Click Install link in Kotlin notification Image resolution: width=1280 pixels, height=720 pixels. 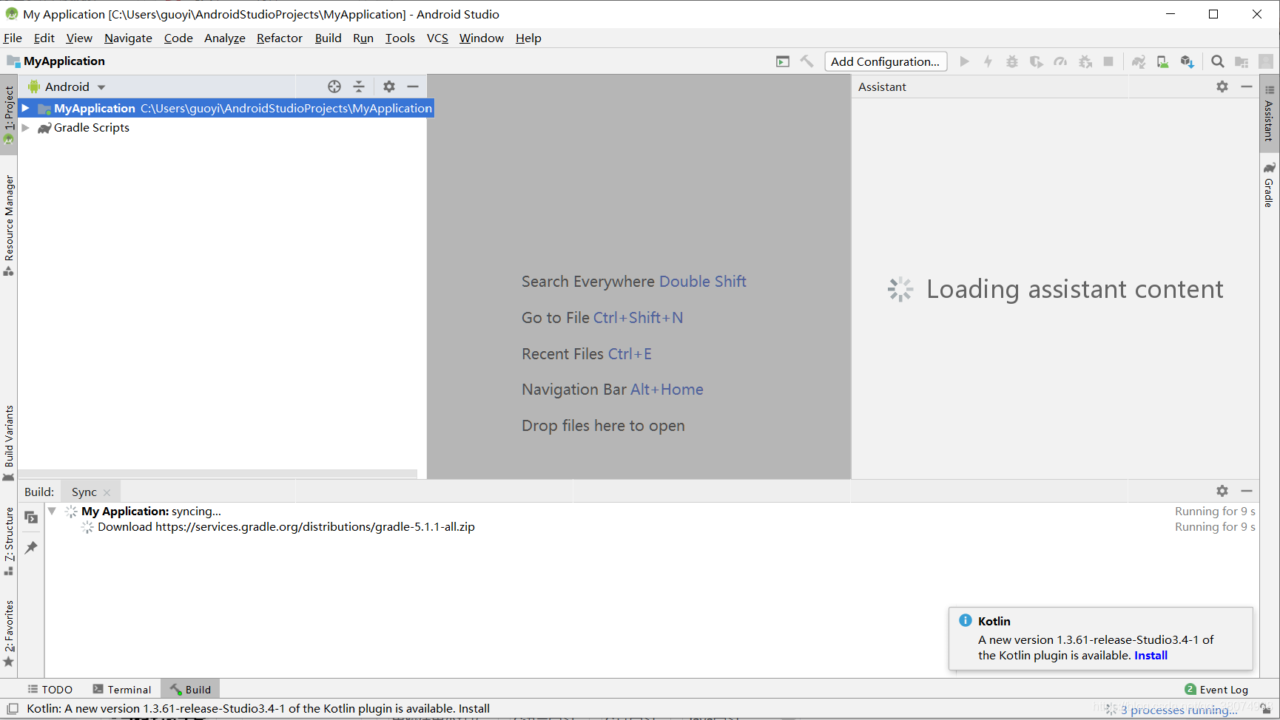(x=1151, y=655)
